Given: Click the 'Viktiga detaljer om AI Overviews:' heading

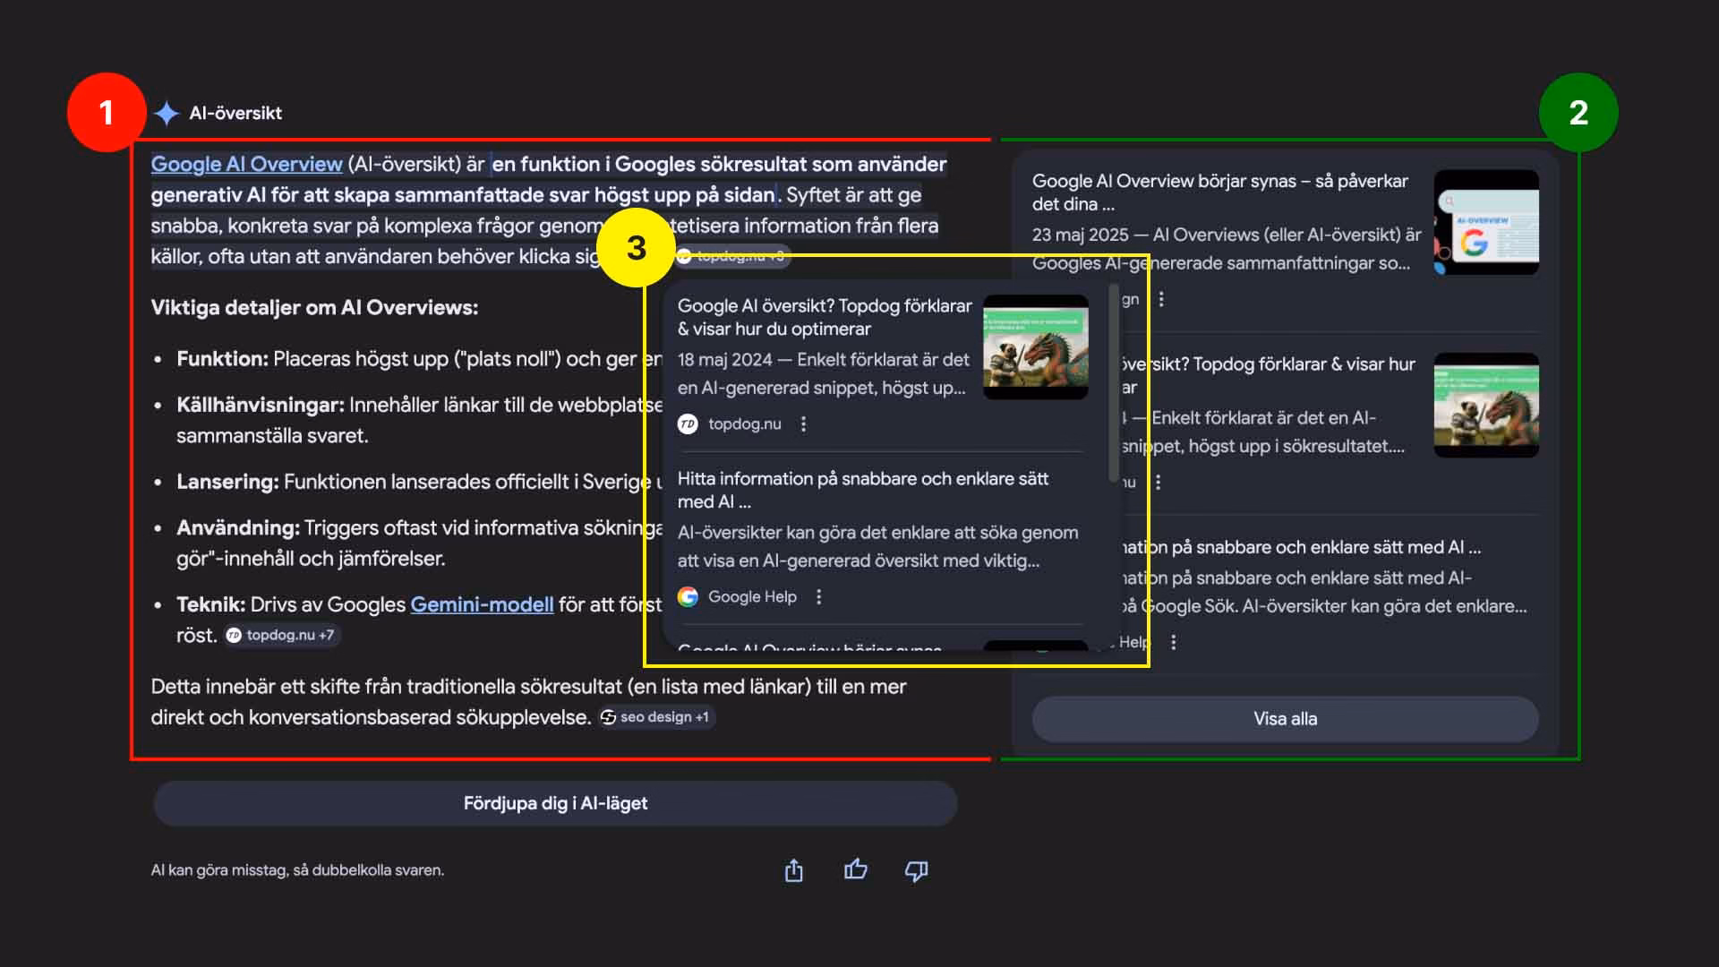Looking at the screenshot, I should coord(314,307).
